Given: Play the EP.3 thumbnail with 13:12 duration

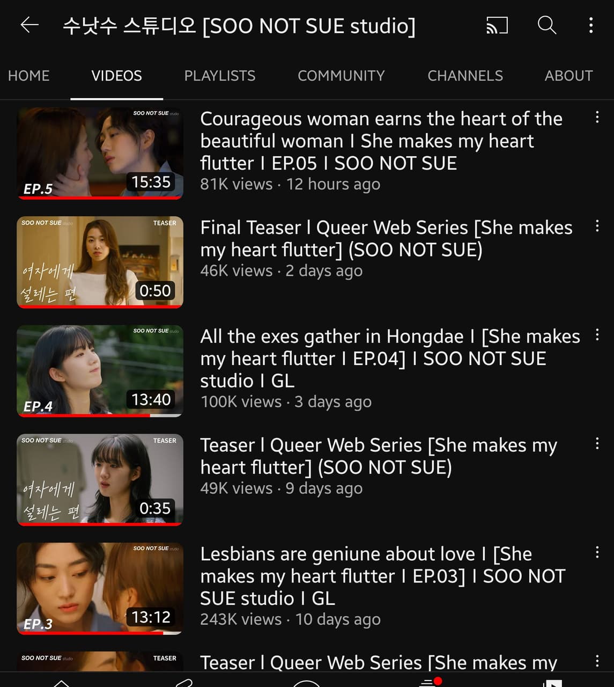Looking at the screenshot, I should click(x=100, y=589).
